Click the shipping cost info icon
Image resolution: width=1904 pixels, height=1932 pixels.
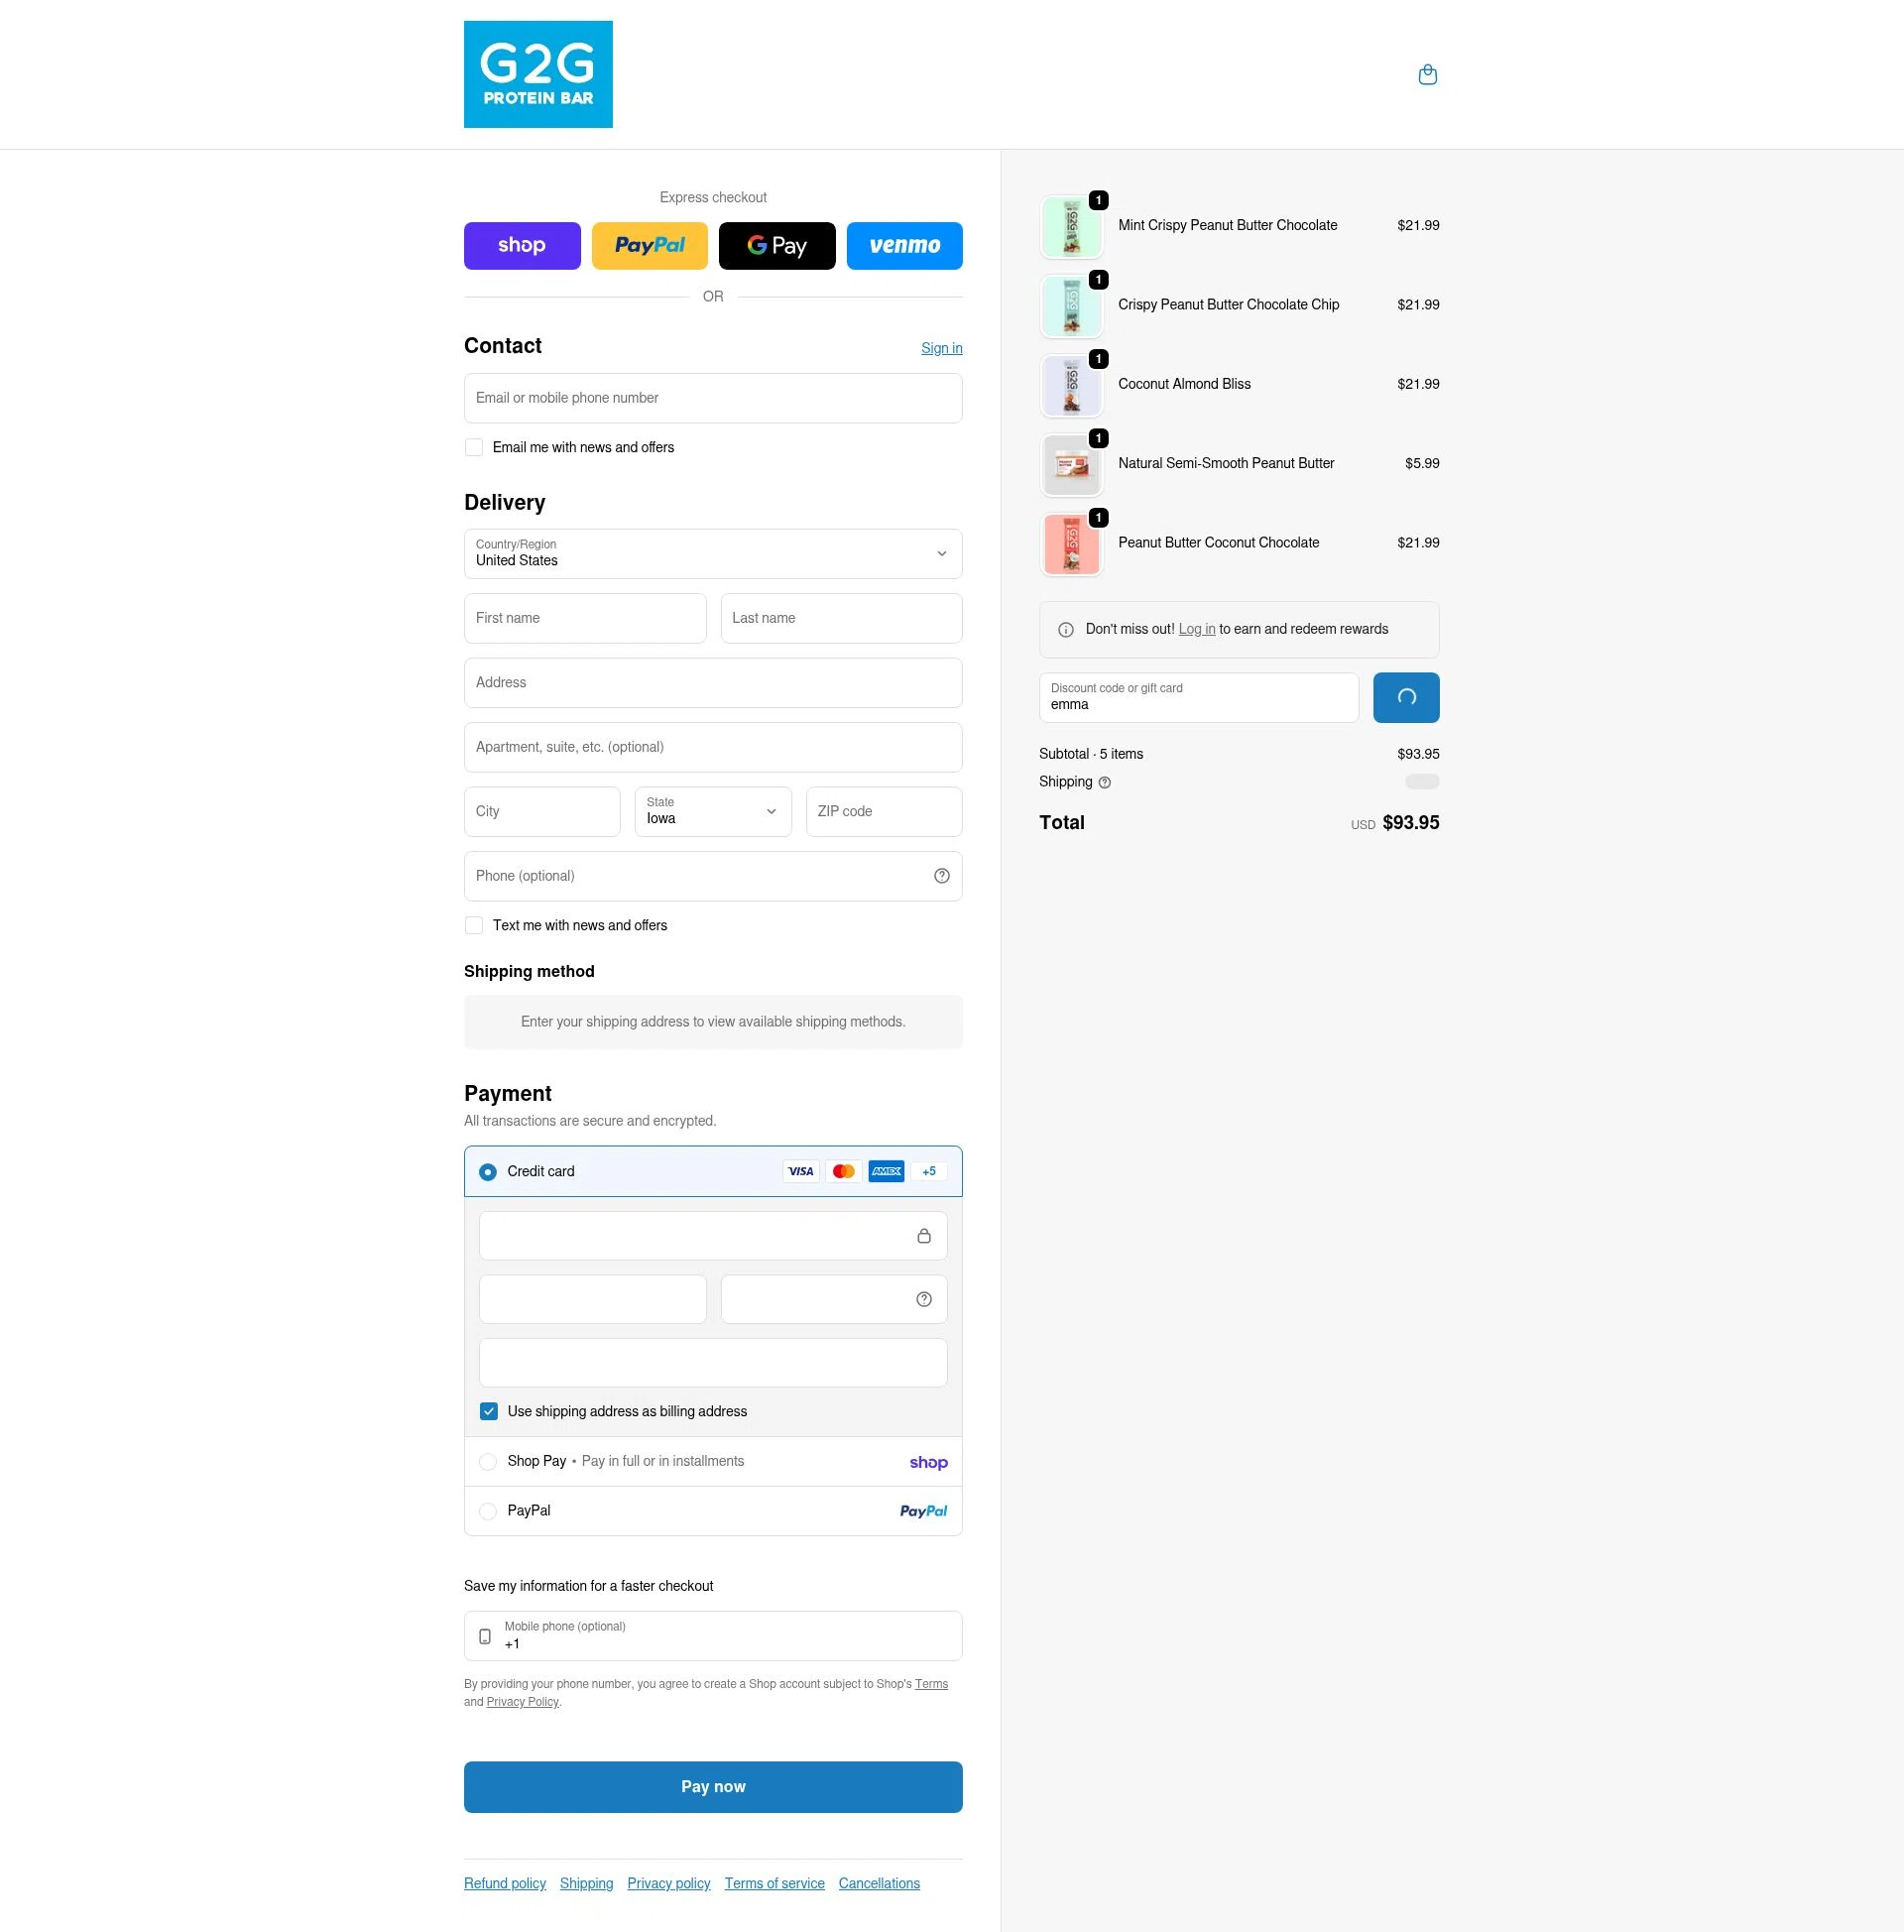pyautogui.click(x=1105, y=782)
